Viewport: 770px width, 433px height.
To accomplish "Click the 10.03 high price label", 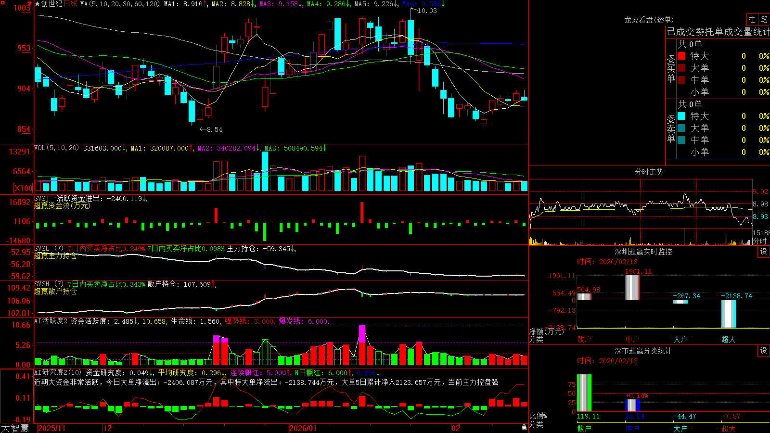I will coord(427,11).
